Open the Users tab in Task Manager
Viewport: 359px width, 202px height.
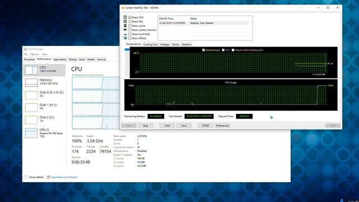[x=82, y=59]
